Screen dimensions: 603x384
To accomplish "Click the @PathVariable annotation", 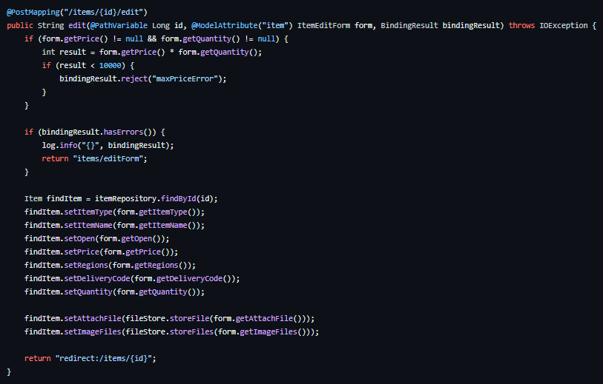I will point(119,25).
